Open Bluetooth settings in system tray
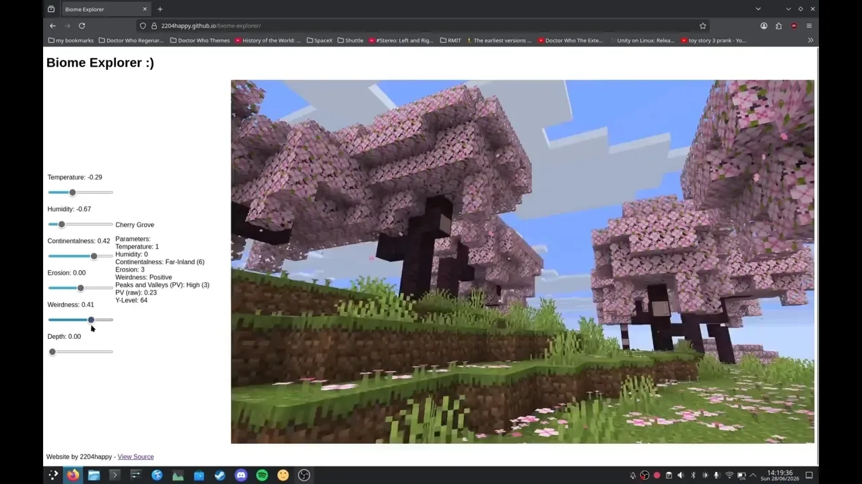Image resolution: width=862 pixels, height=484 pixels. point(693,475)
